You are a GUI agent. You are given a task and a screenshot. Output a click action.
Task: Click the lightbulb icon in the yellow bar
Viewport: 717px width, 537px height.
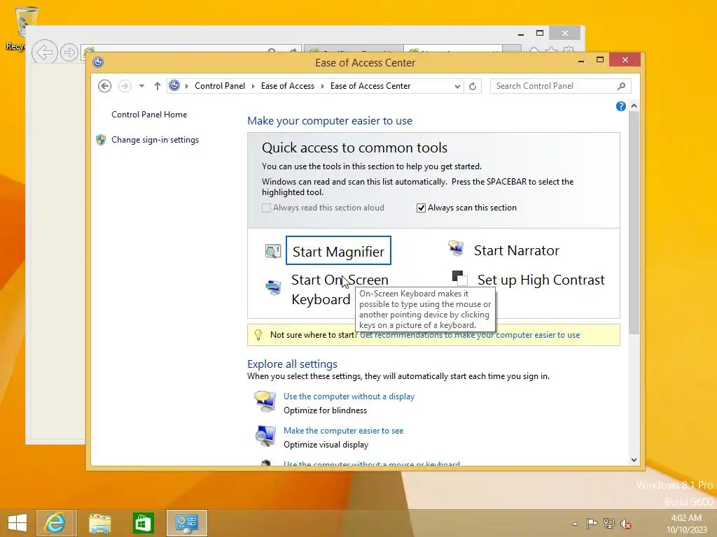tap(258, 335)
